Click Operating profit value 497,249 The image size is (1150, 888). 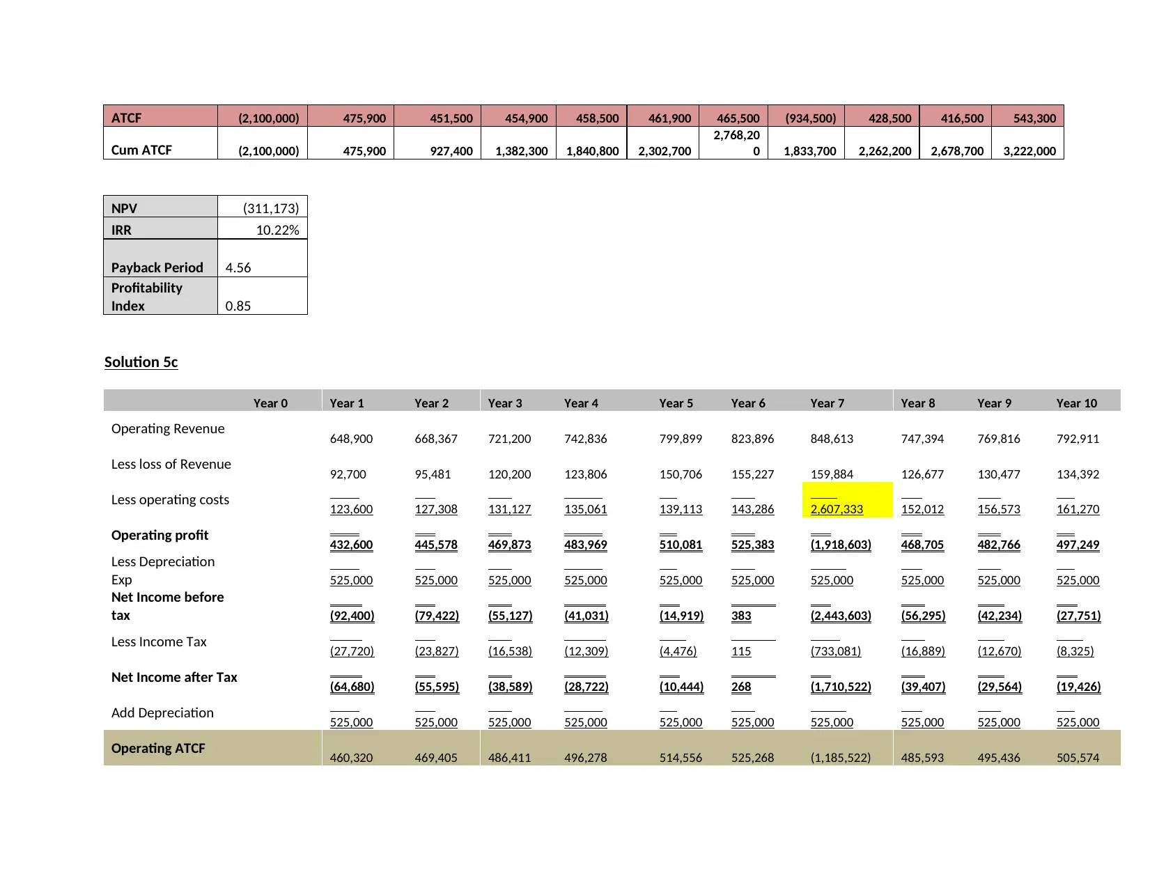(x=1078, y=545)
